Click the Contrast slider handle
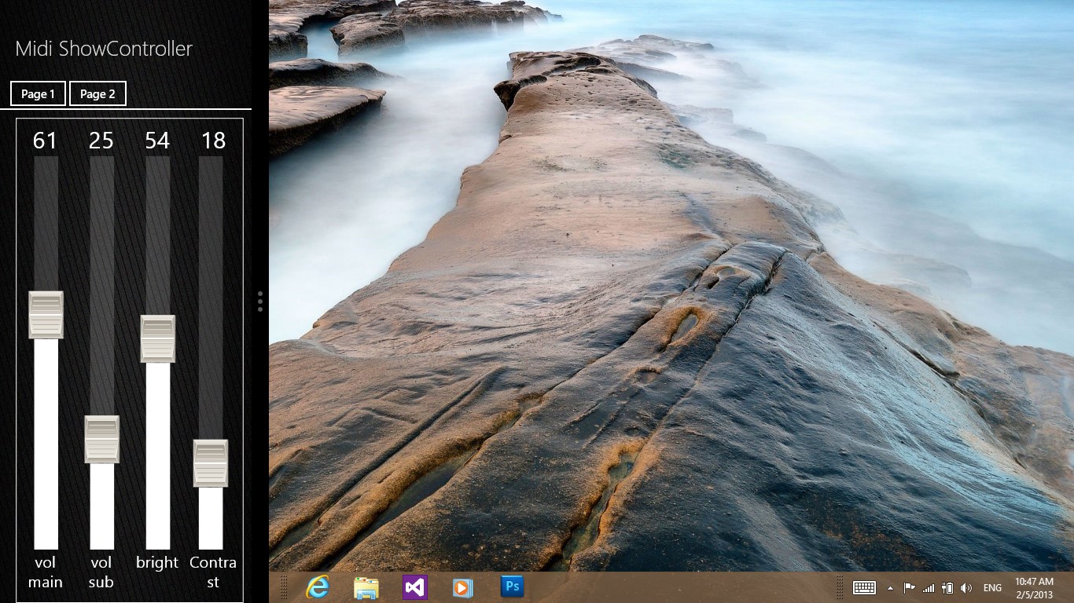Image resolution: width=1074 pixels, height=603 pixels. tap(211, 463)
